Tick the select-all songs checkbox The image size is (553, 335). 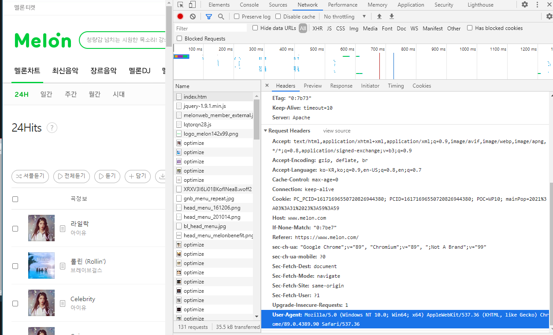tap(15, 199)
